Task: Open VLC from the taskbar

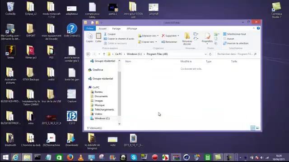Action: click(x=80, y=157)
